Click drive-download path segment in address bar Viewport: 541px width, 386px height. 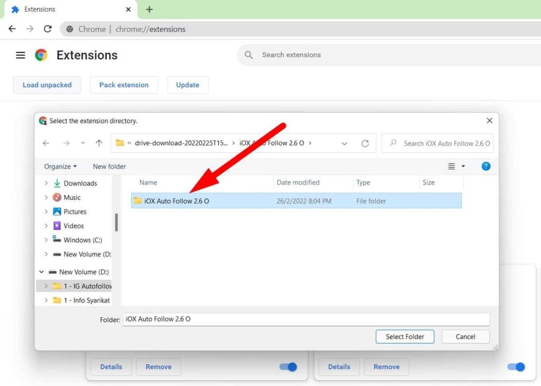[181, 143]
